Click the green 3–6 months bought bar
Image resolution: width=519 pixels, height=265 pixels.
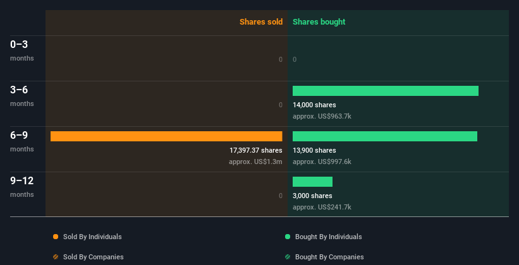386,91
